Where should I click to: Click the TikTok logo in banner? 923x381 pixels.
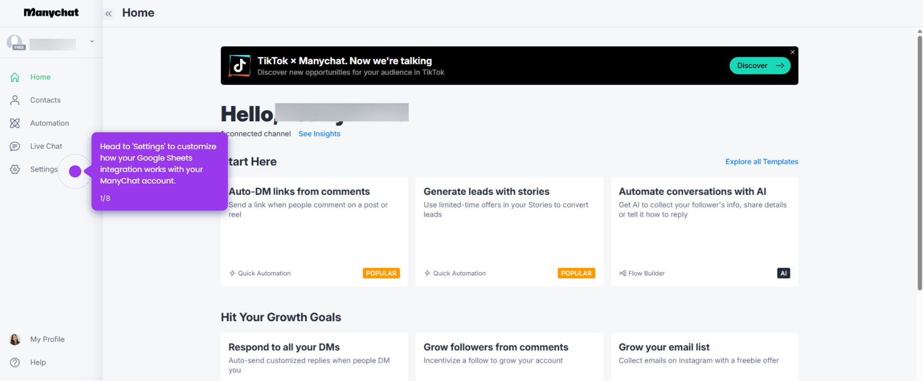point(239,66)
